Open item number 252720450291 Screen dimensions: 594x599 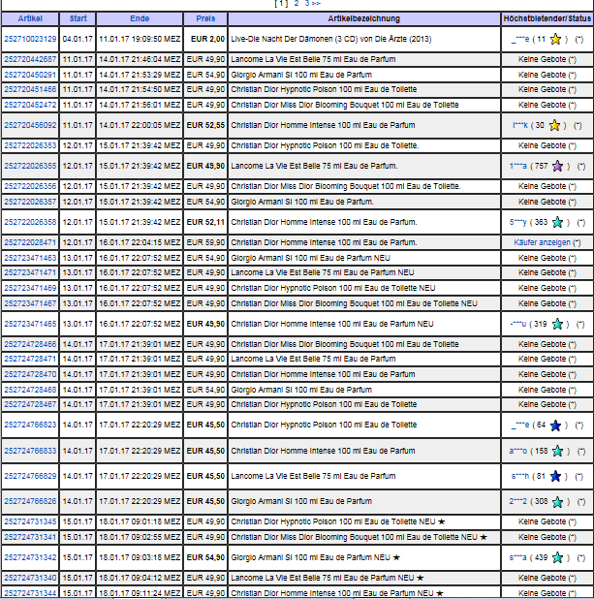(x=30, y=75)
